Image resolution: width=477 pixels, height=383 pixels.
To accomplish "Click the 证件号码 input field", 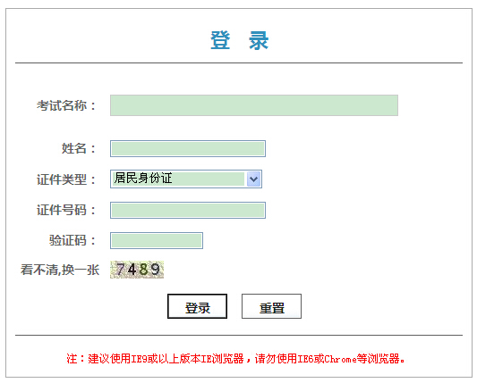I will (x=188, y=210).
